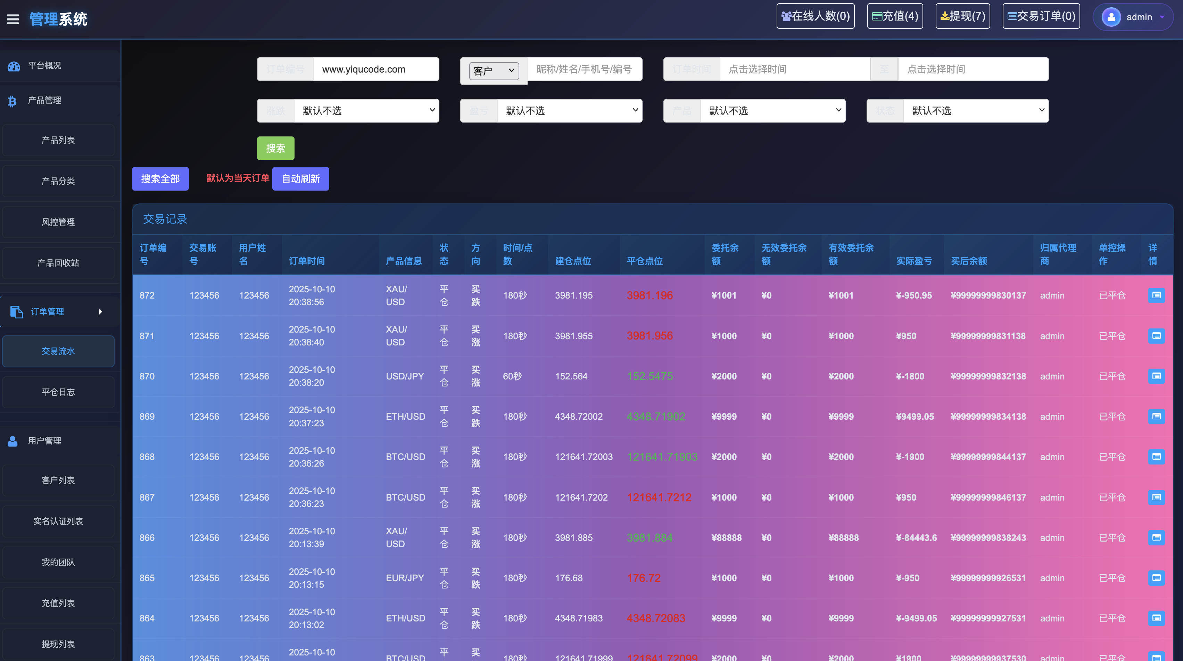1183x661 pixels.
Task: Click the admin avatar icon
Action: [x=1111, y=17]
